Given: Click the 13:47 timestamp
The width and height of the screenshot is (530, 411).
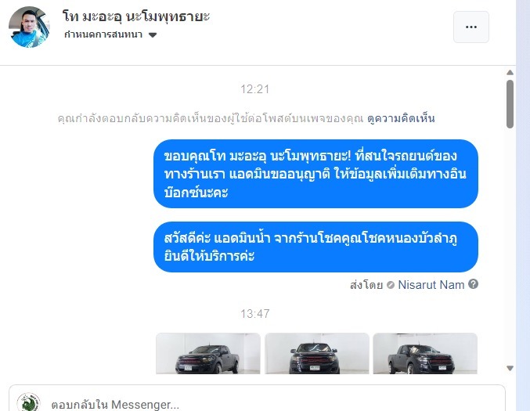Looking at the screenshot, I should [255, 314].
